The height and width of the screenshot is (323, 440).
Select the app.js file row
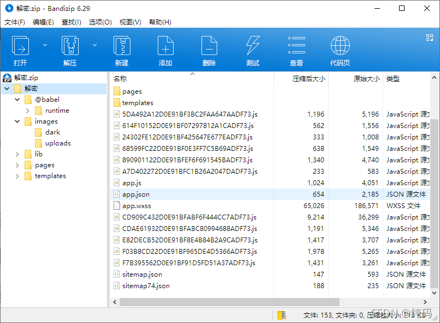pyautogui.click(x=270, y=183)
